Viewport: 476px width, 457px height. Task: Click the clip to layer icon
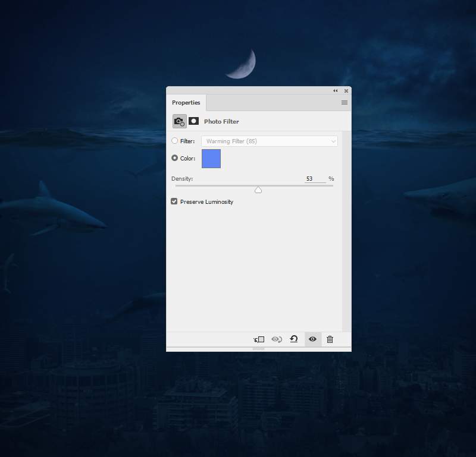259,339
